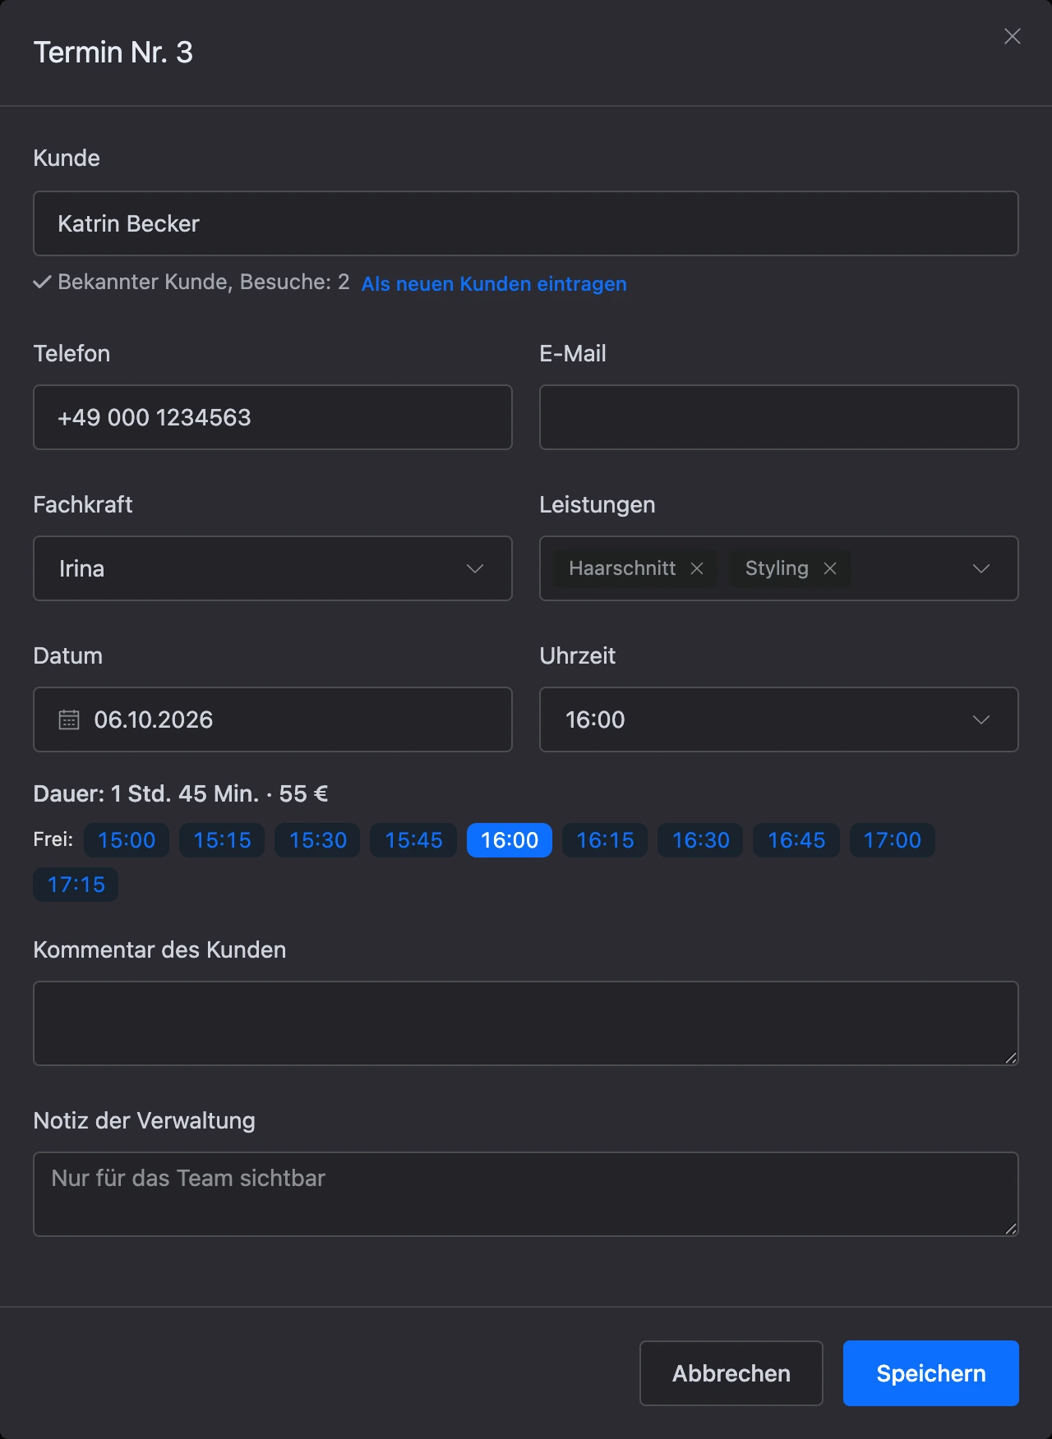Select the 16:15 free time slot
Screen dimensions: 1052x1439
pyautogui.click(x=605, y=840)
